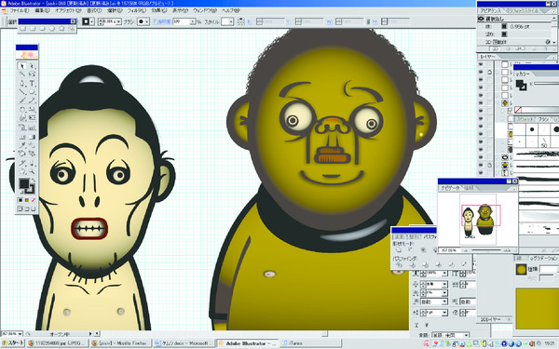Select the Hand tool
The image size is (559, 349).
[x=22, y=171]
